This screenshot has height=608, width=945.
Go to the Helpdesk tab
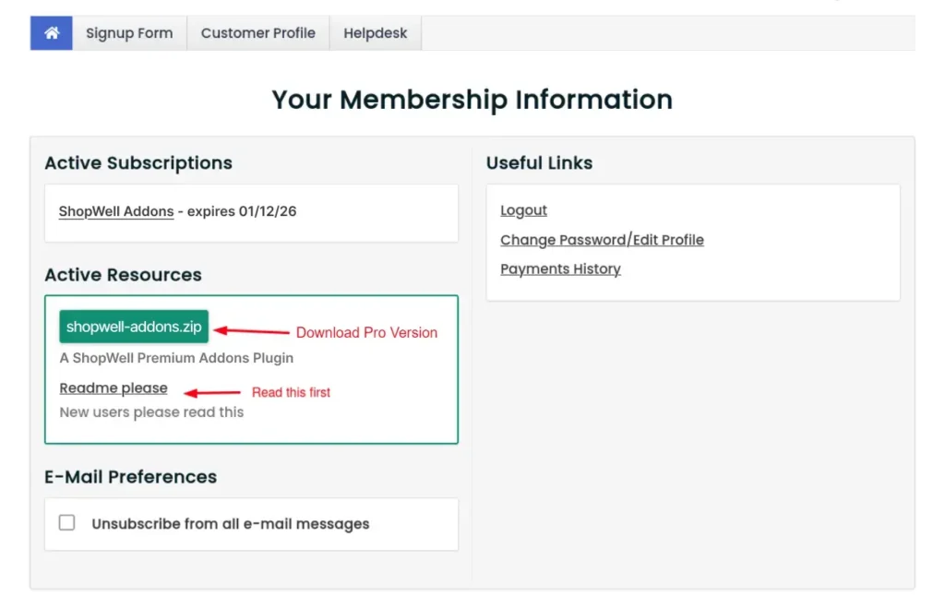(x=375, y=33)
